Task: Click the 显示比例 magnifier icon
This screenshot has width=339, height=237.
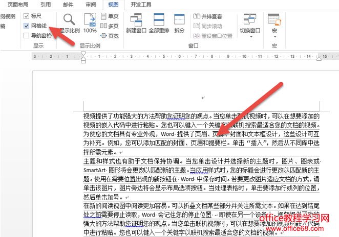Action: 69,19
